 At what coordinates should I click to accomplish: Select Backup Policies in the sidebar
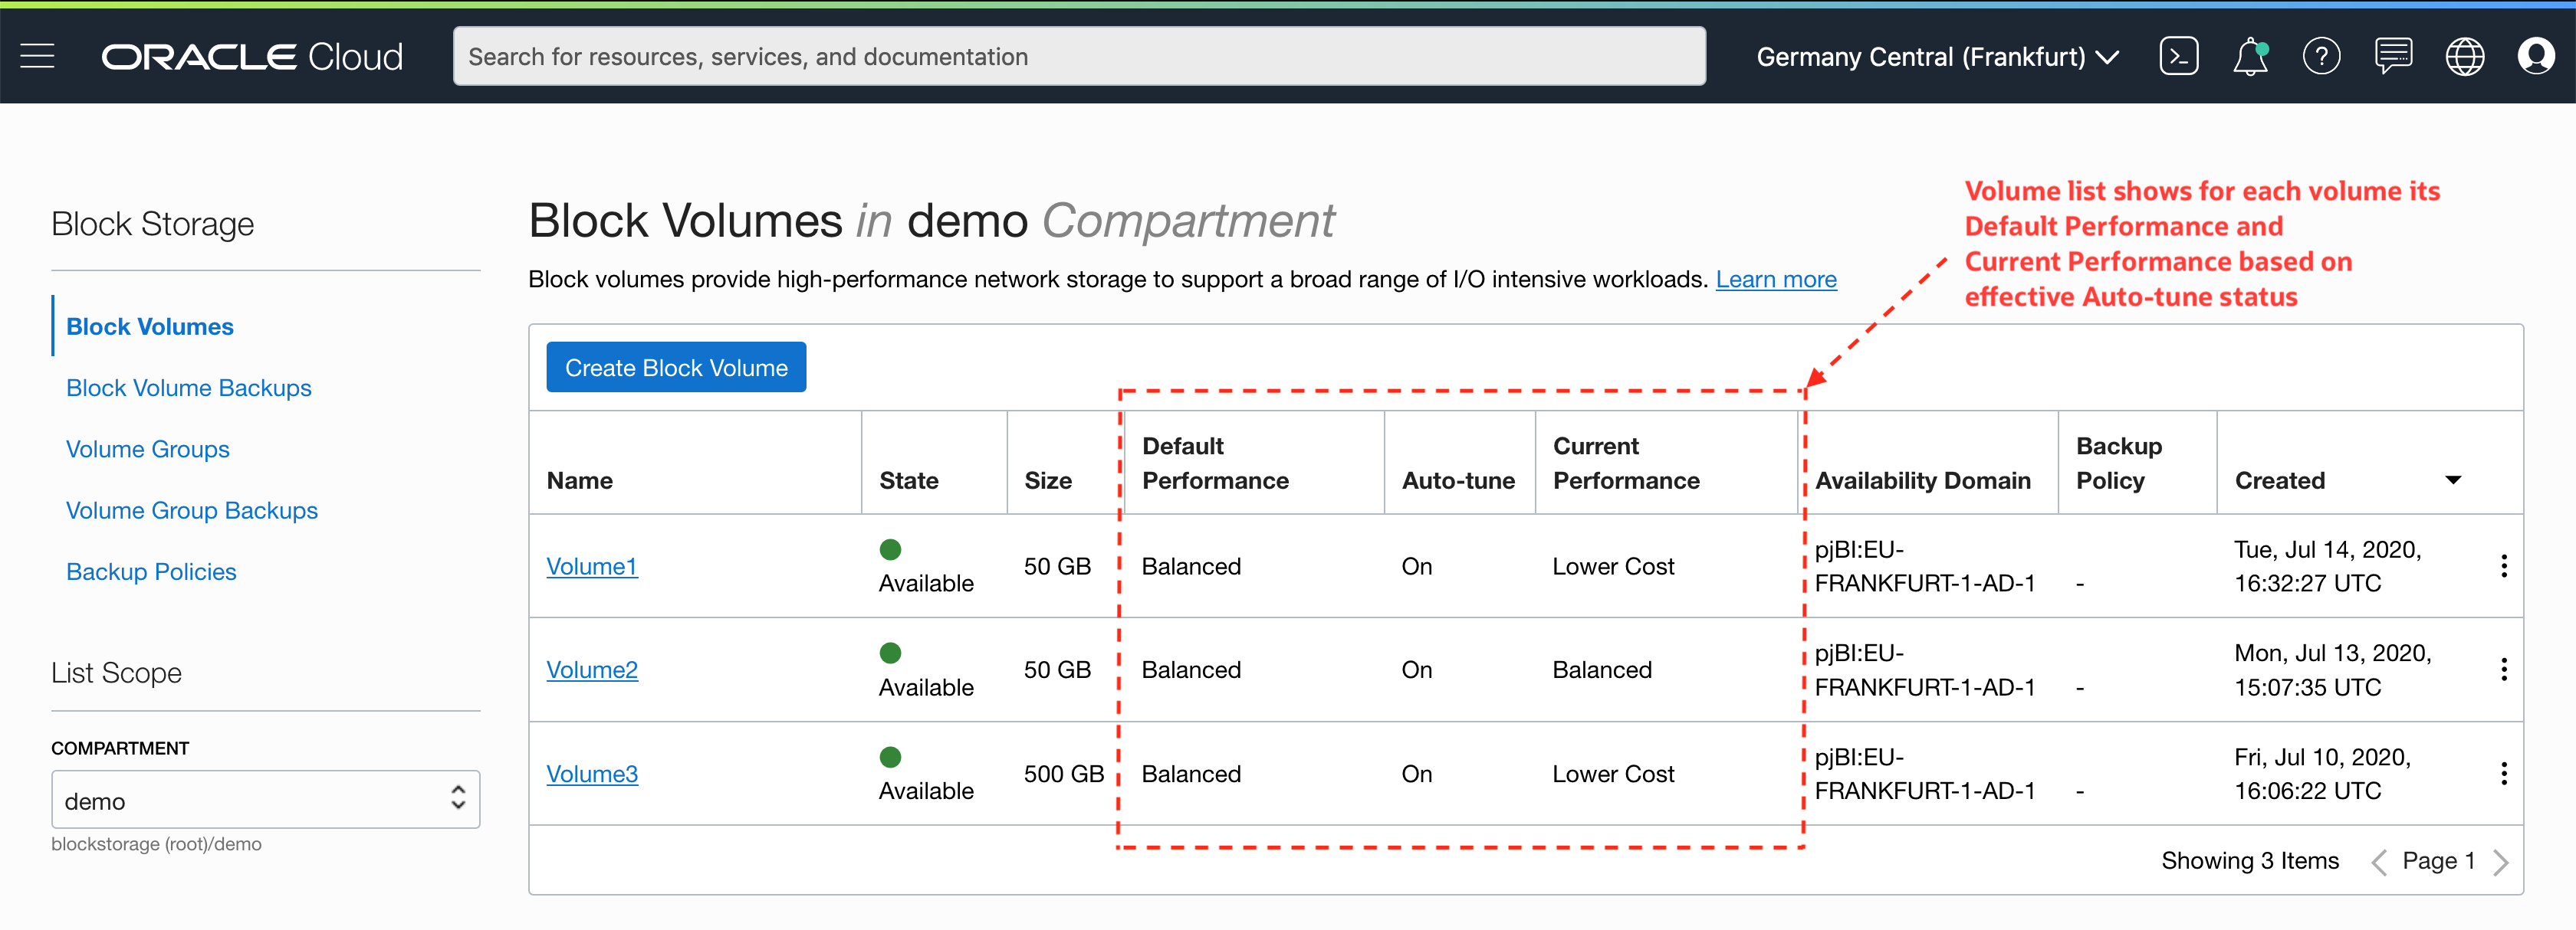tap(150, 571)
